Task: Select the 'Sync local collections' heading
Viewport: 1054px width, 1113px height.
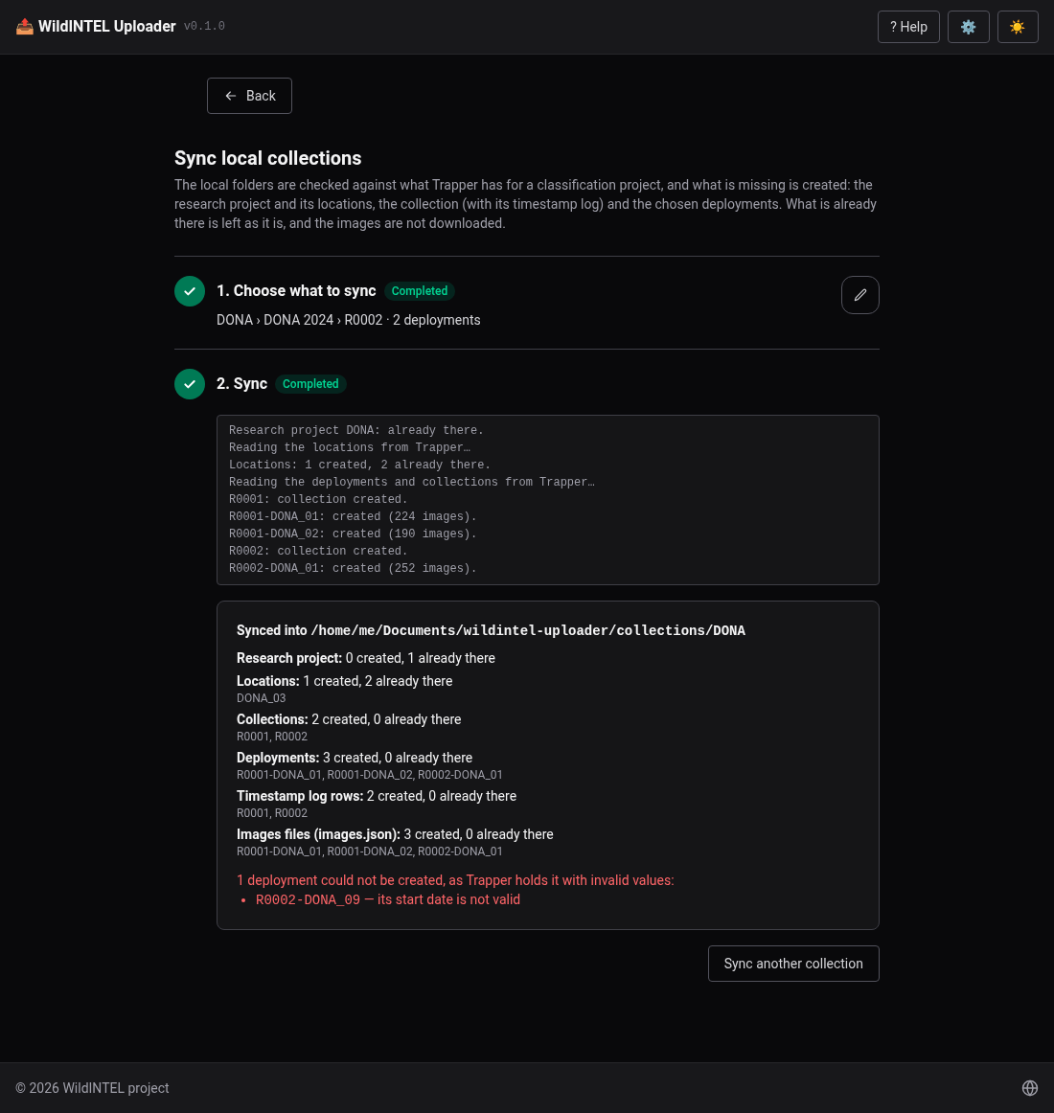Action: [267, 158]
